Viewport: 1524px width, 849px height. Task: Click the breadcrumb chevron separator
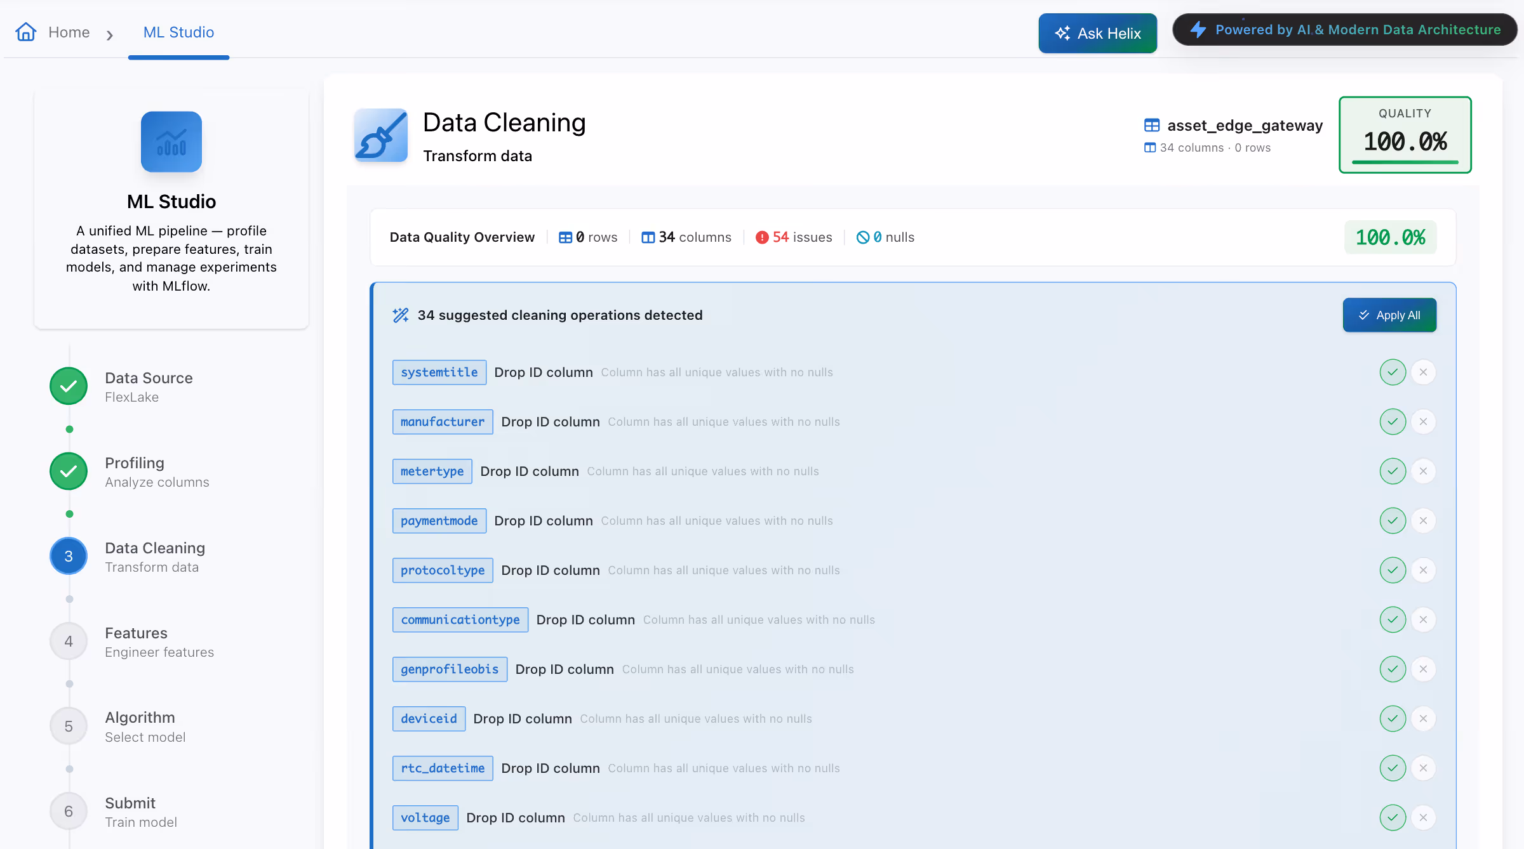(x=110, y=35)
